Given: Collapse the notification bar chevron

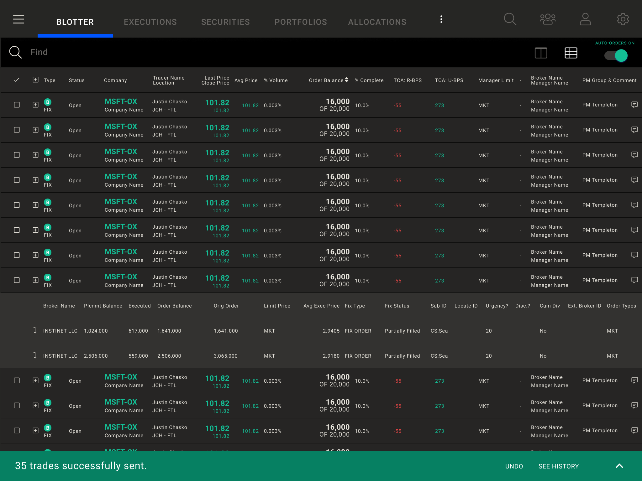Looking at the screenshot, I should pos(619,466).
